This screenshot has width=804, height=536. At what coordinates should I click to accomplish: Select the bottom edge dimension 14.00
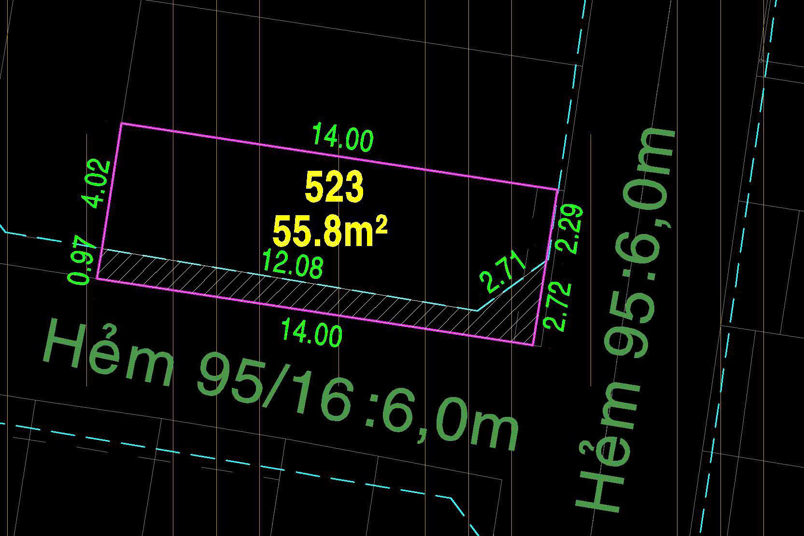(x=312, y=333)
